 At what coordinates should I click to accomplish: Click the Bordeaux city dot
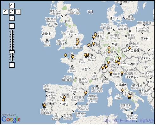(76, 78)
